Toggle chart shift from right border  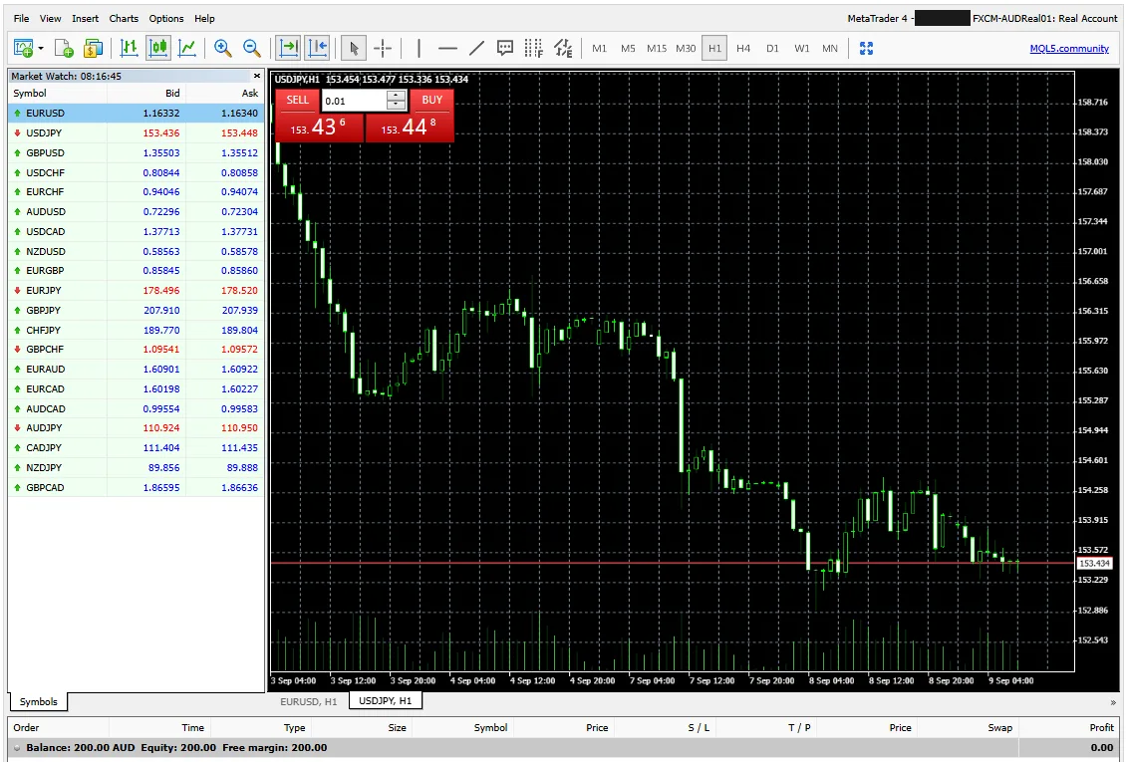click(x=318, y=48)
